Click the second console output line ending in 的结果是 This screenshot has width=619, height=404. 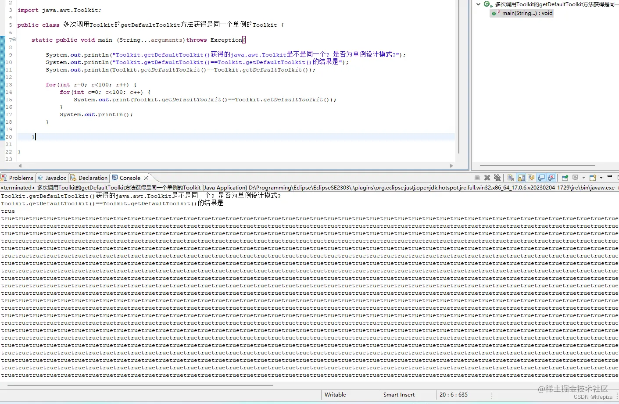(112, 203)
